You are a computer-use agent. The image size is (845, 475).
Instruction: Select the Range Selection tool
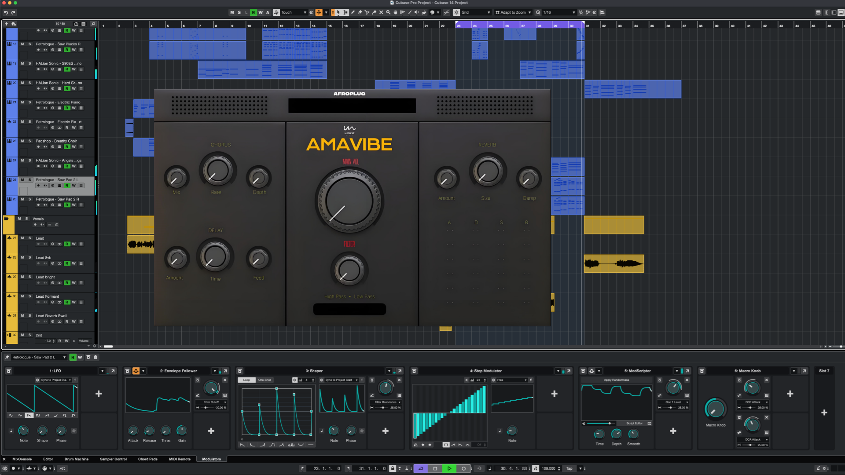click(x=345, y=12)
